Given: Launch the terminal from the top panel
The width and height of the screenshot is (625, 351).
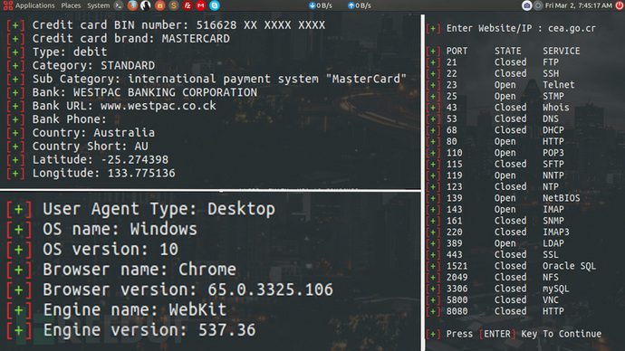Looking at the screenshot, I should point(118,5).
